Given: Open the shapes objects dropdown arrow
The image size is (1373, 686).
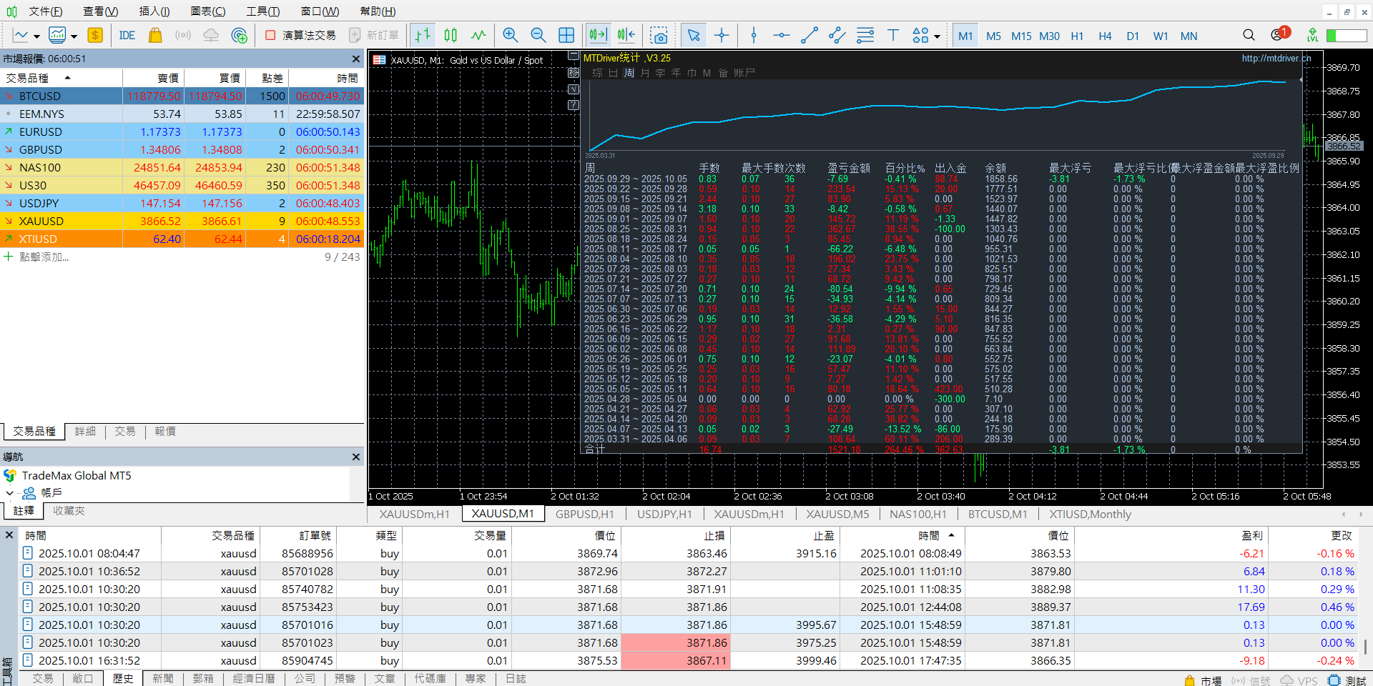Looking at the screenshot, I should pyautogui.click(x=937, y=36).
